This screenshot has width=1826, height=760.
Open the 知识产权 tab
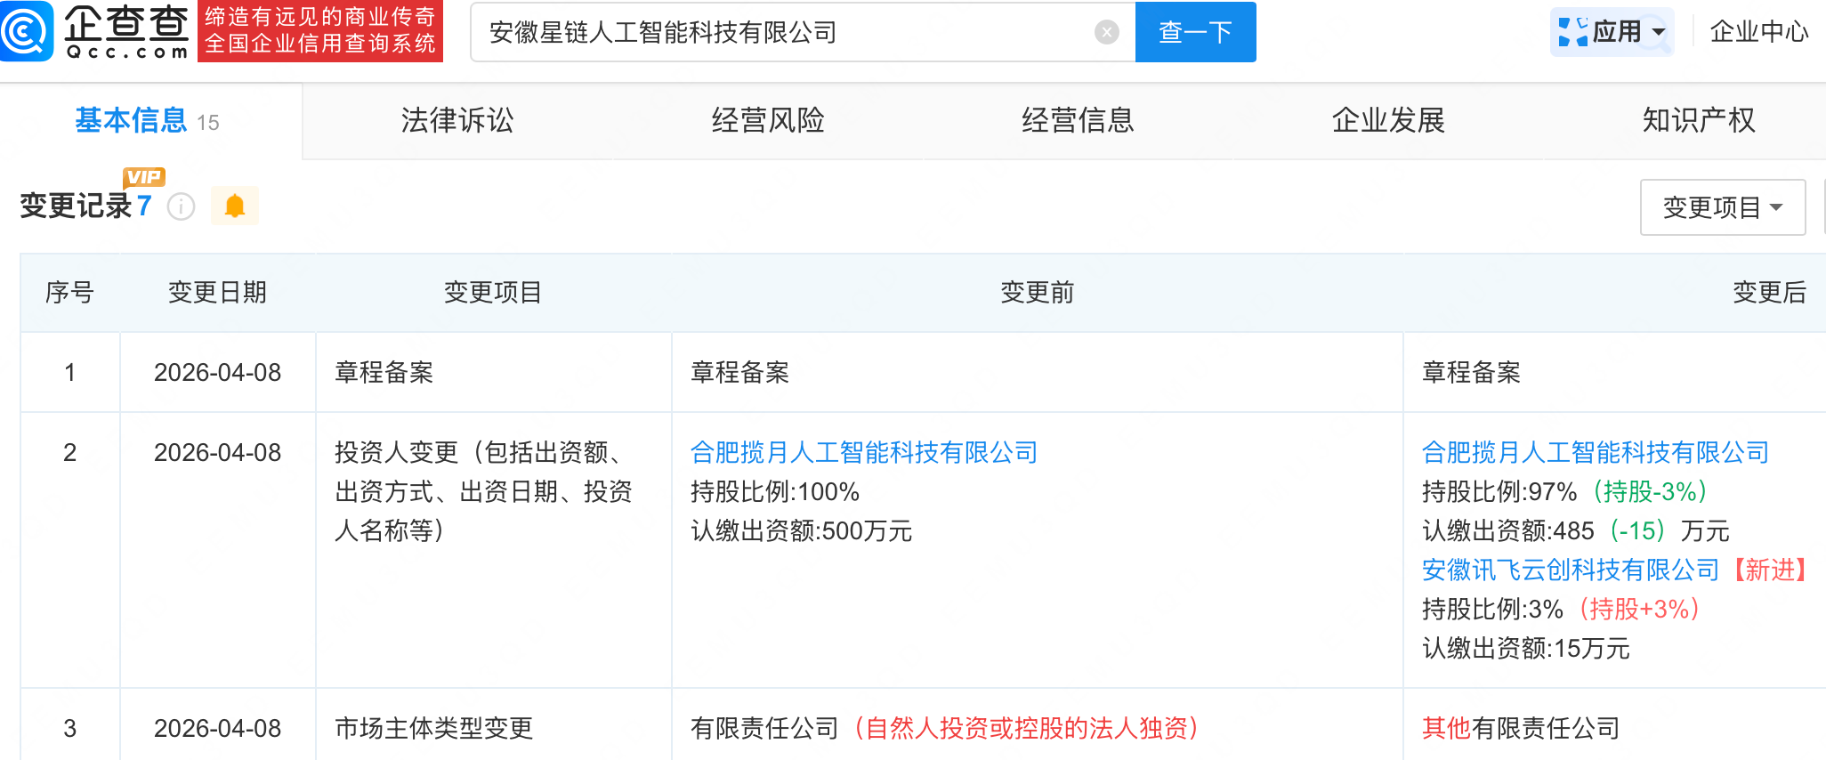tap(1698, 120)
